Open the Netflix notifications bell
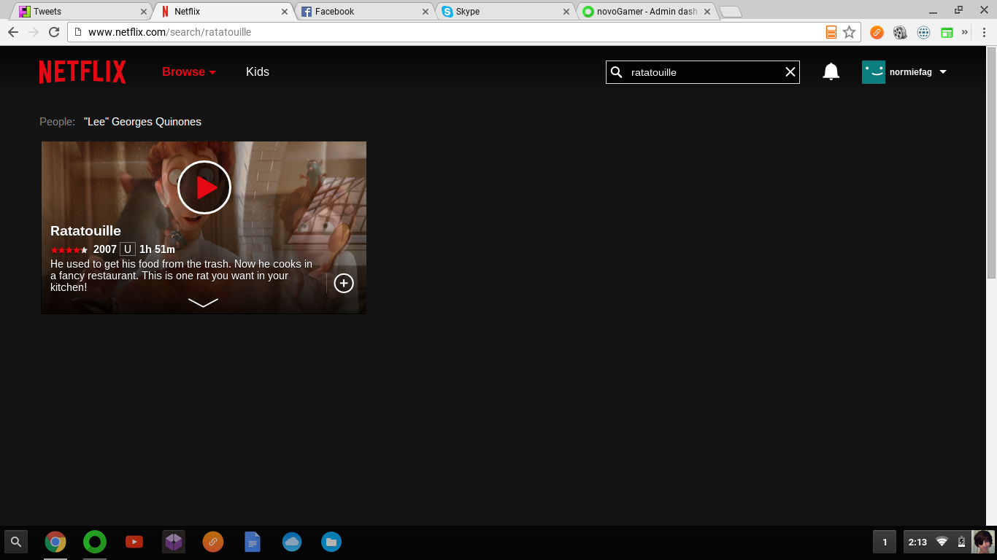 tap(831, 71)
